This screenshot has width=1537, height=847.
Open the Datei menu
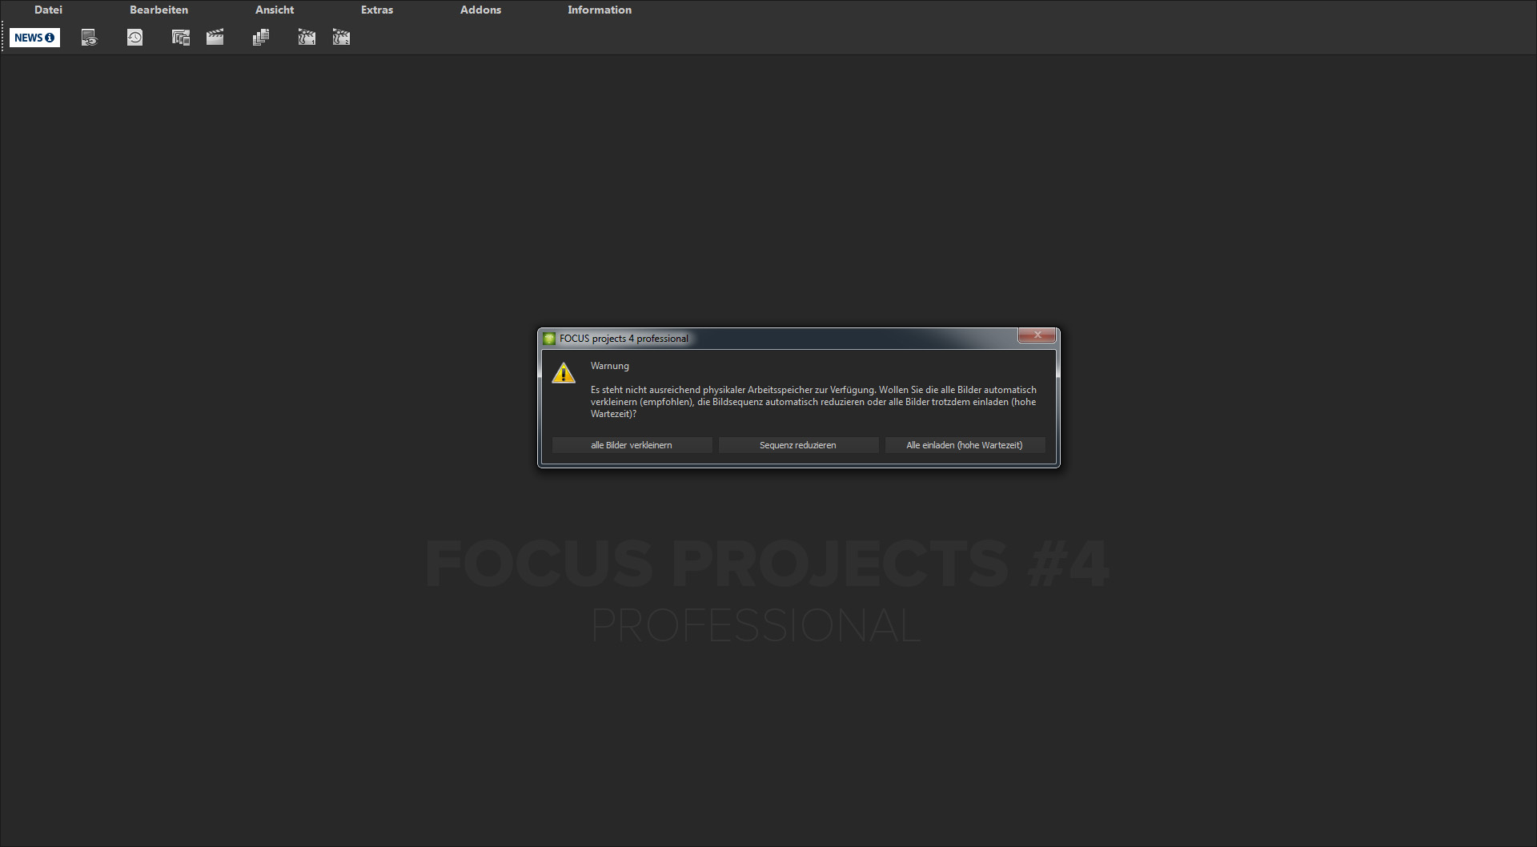48,10
